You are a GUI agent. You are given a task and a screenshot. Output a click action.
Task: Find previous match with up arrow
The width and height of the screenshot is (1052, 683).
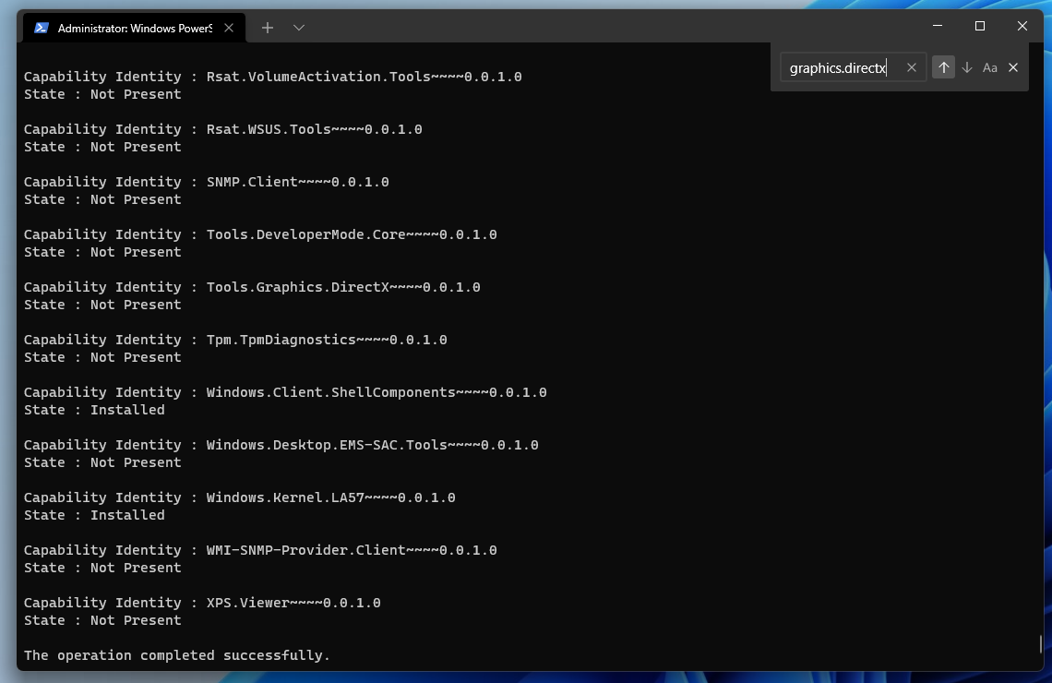[x=943, y=67]
